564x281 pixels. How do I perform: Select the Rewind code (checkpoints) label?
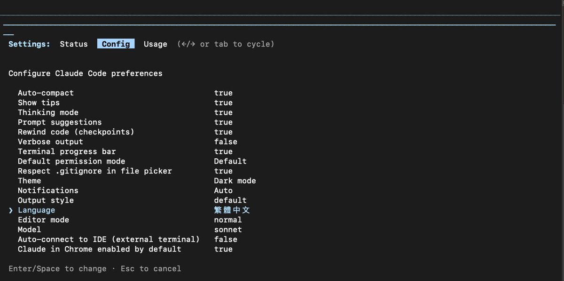click(x=76, y=132)
